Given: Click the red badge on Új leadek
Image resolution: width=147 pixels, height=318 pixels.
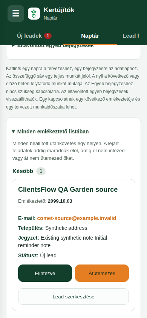Looking at the screenshot, I should (x=48, y=36).
